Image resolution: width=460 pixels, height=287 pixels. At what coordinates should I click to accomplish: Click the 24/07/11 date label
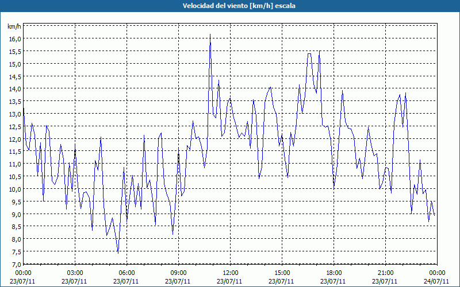coord(437,281)
